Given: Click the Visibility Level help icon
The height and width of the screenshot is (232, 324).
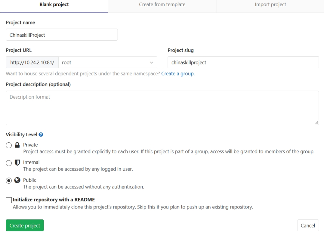Looking at the screenshot, I should tap(41, 135).
